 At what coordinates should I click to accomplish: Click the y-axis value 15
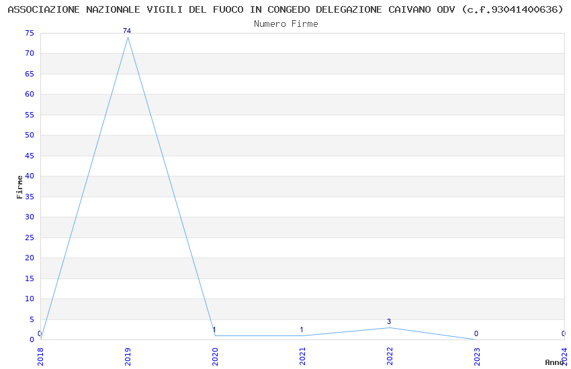click(x=30, y=278)
